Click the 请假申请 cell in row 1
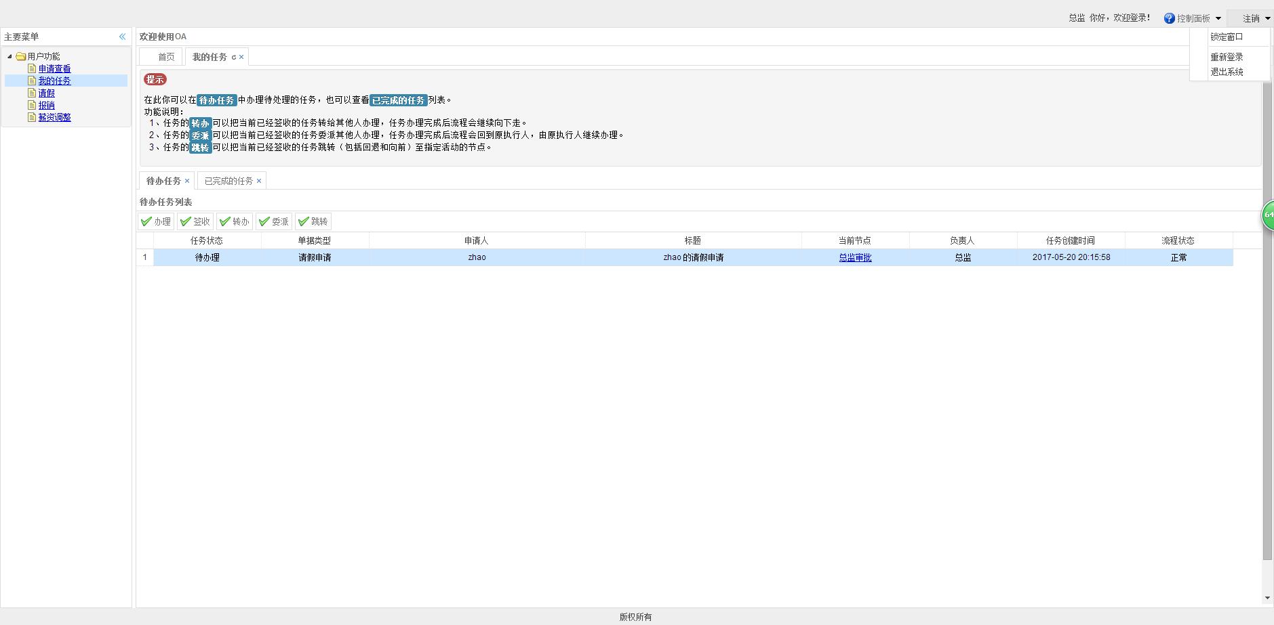This screenshot has width=1274, height=625. pyautogui.click(x=315, y=257)
